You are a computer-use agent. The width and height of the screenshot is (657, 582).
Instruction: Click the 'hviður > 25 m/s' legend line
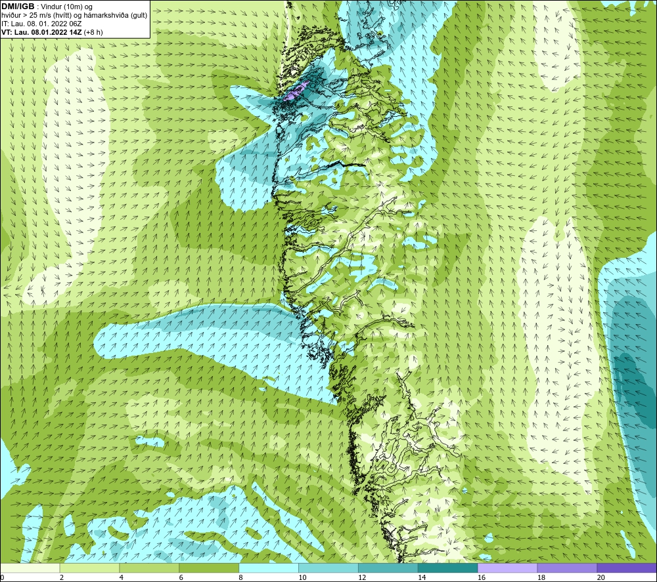tap(74, 16)
